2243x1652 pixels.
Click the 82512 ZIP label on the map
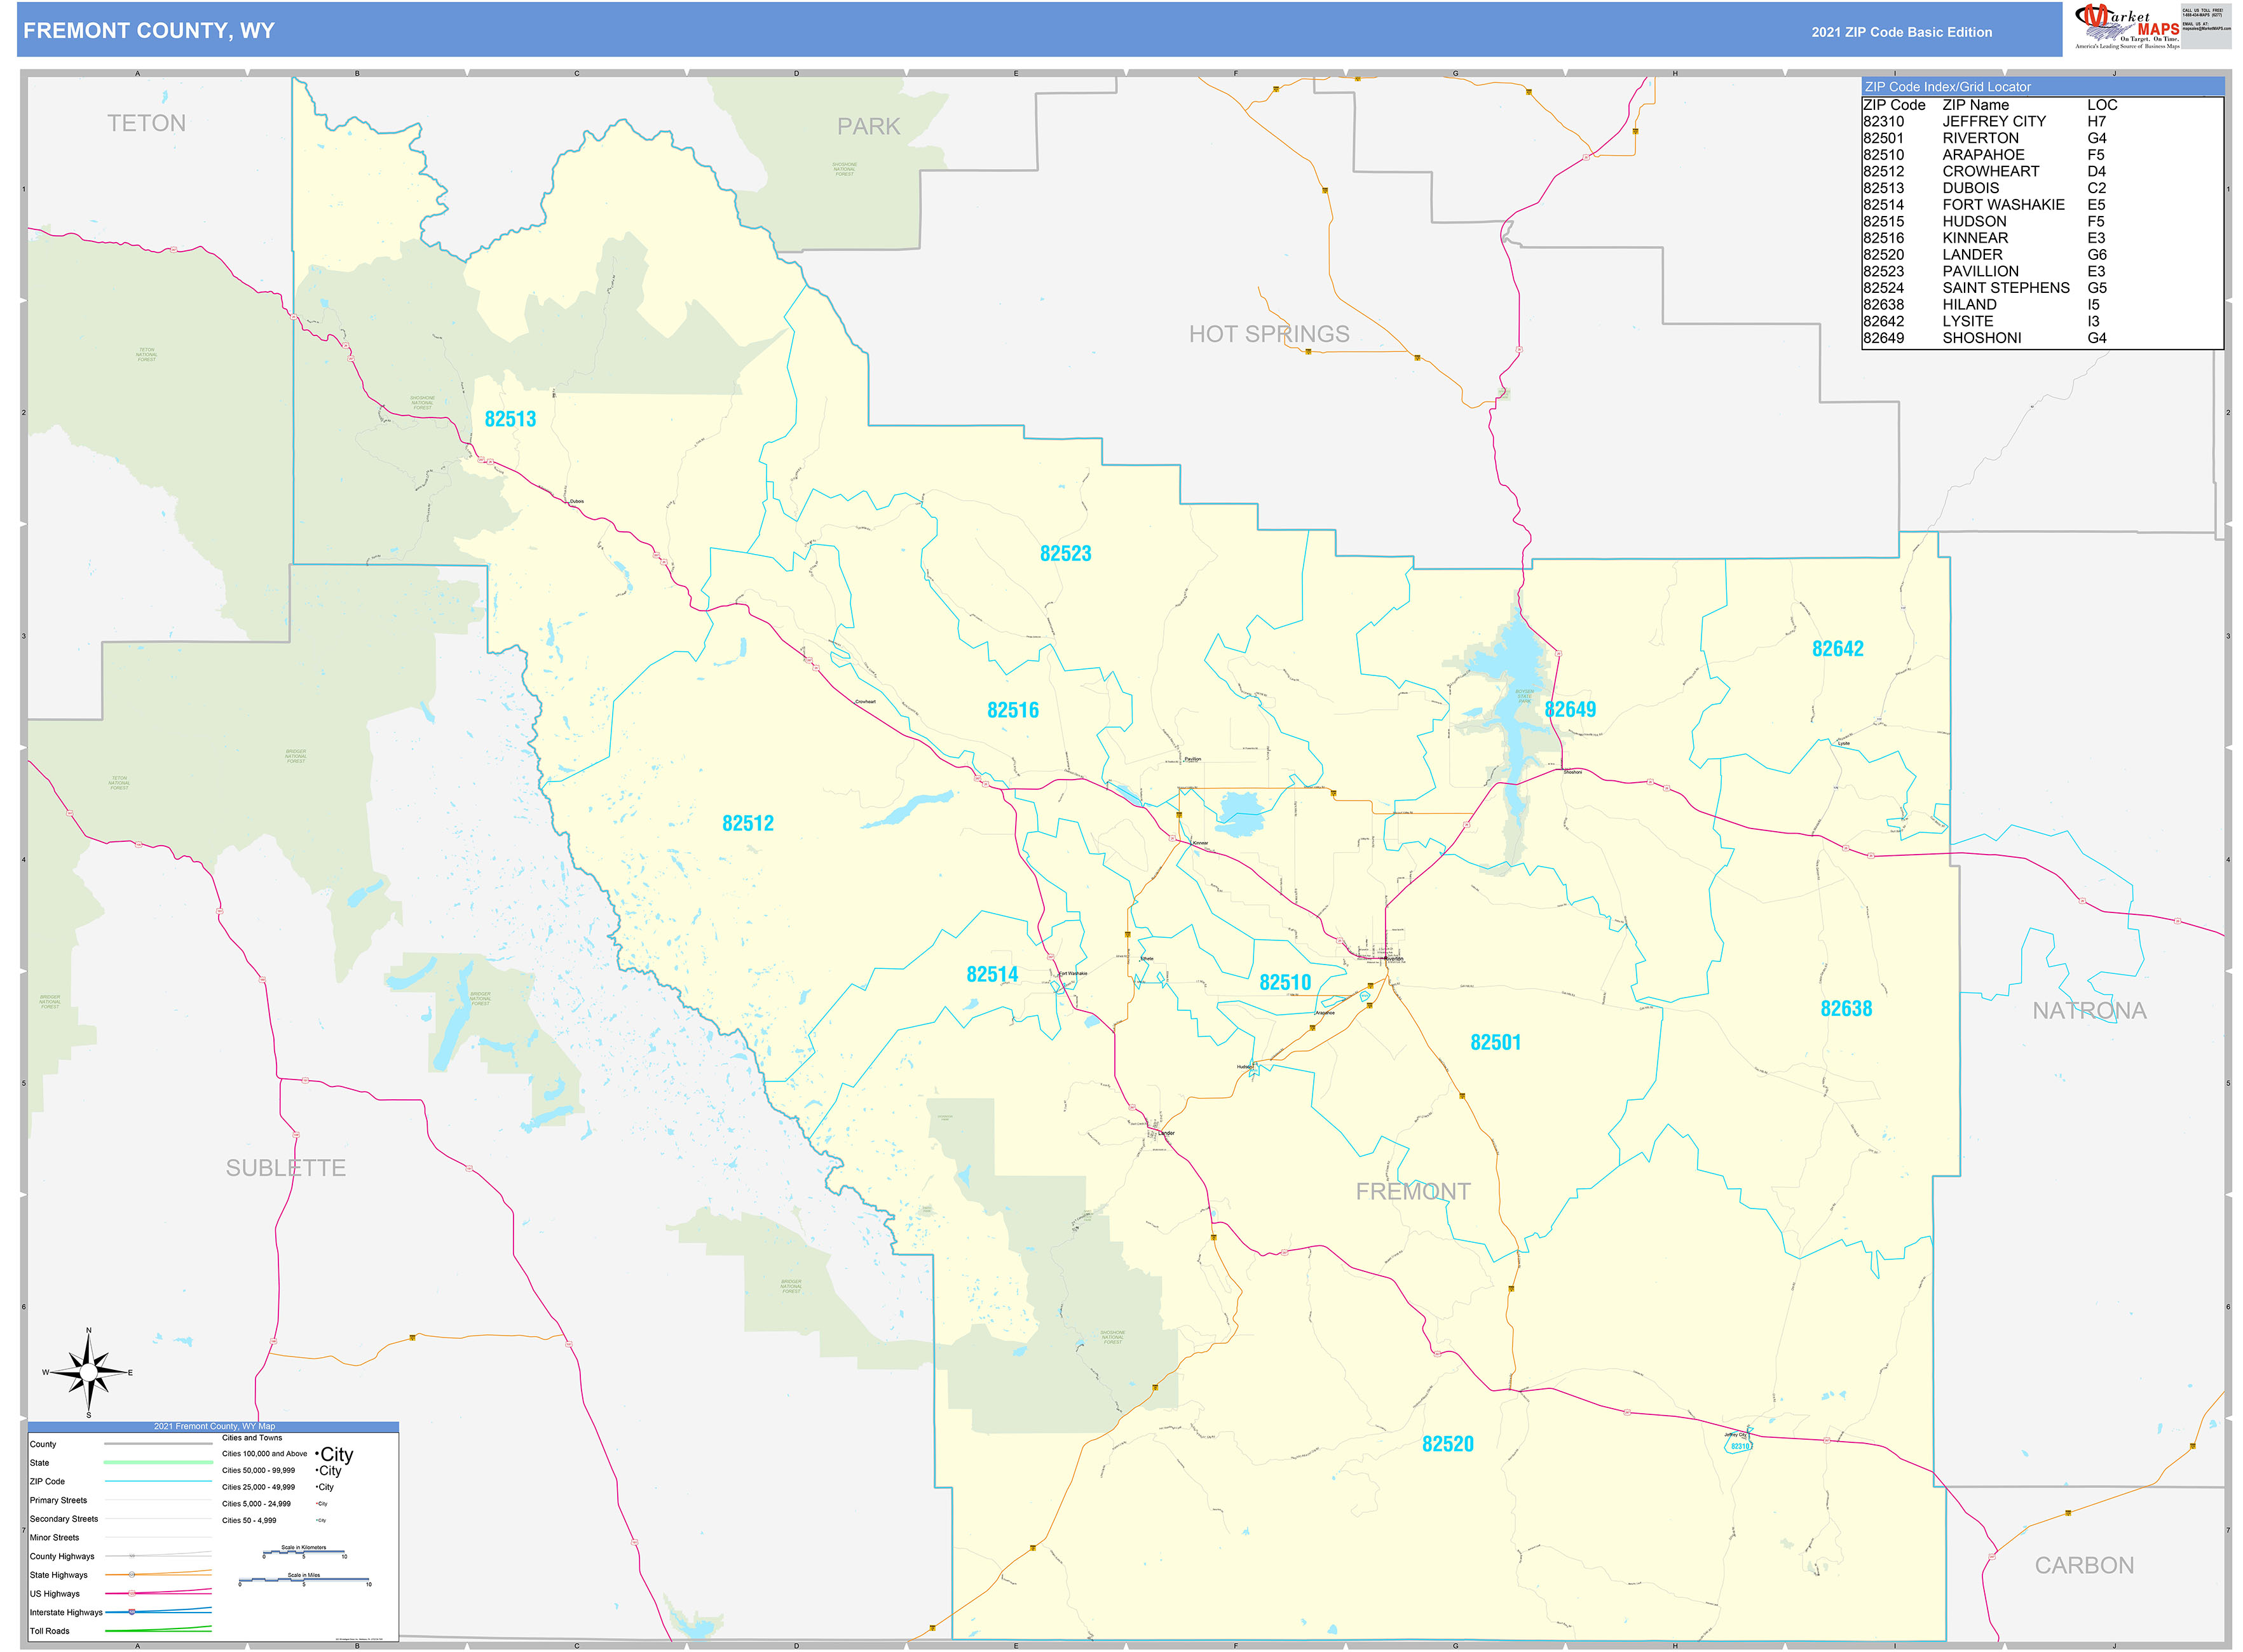pos(747,823)
